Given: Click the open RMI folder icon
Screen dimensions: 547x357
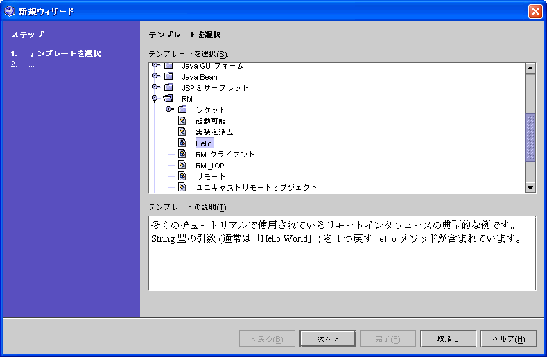Looking at the screenshot, I should (168, 99).
